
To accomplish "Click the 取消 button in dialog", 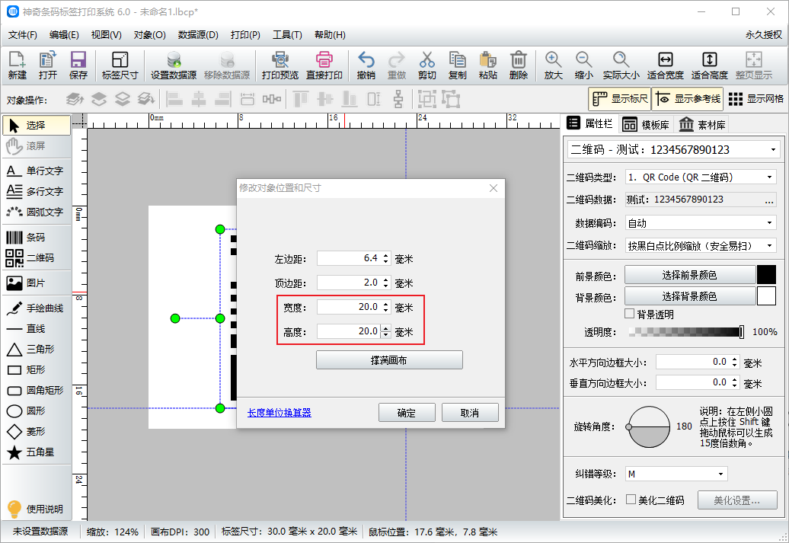I will pyautogui.click(x=470, y=413).
